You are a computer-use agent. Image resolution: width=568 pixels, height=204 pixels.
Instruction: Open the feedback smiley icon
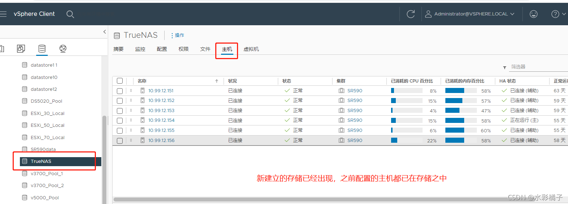coord(533,14)
